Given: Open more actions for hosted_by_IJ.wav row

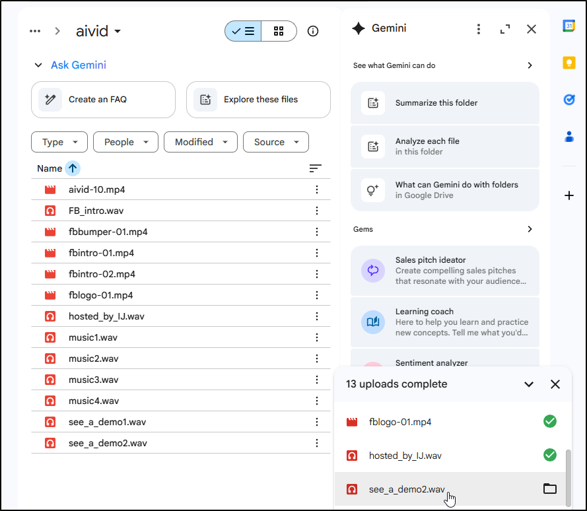Looking at the screenshot, I should click(x=317, y=316).
